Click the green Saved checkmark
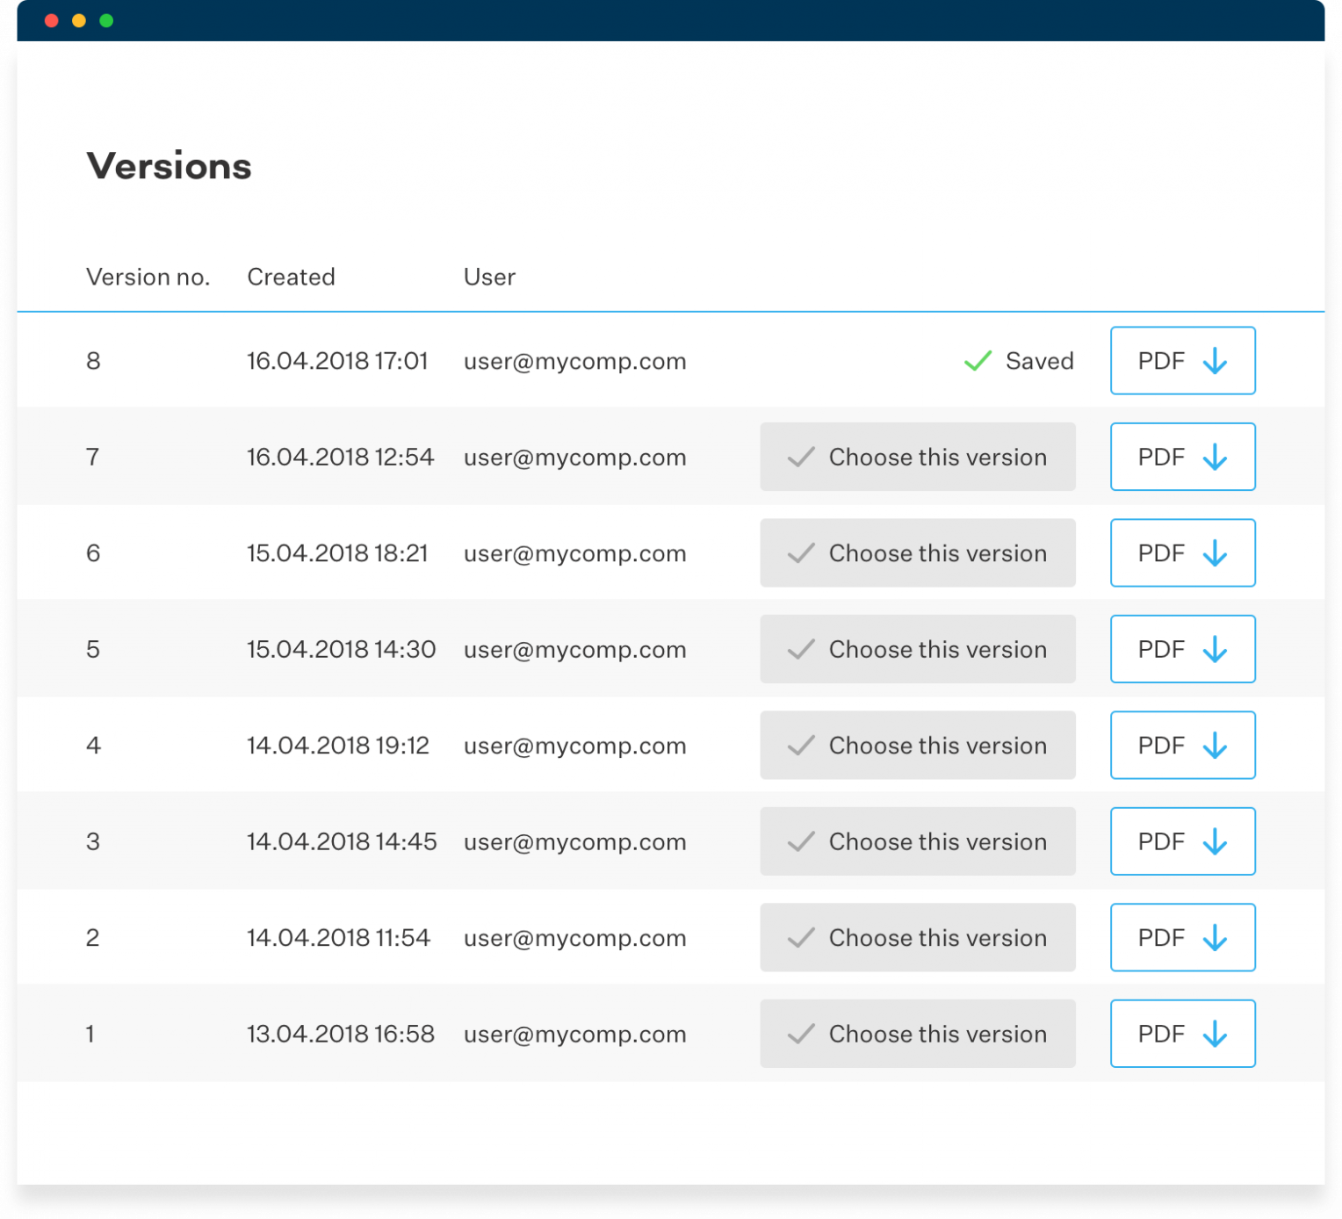 point(978,361)
